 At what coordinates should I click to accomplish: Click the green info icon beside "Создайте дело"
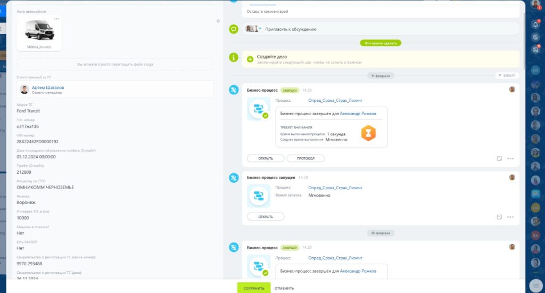tap(234, 57)
